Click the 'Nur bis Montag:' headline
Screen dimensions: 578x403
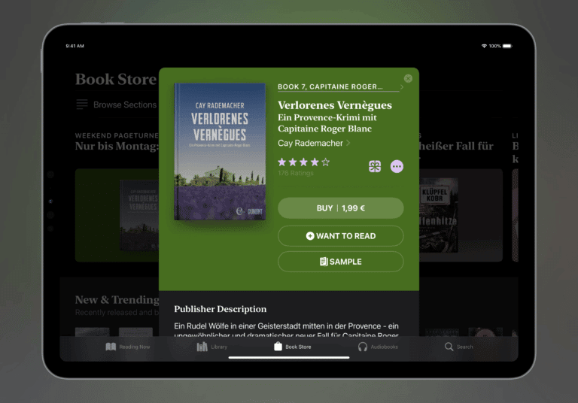pos(117,147)
